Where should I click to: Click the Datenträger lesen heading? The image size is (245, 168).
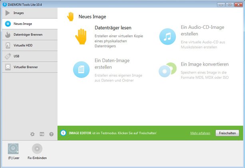(113, 28)
